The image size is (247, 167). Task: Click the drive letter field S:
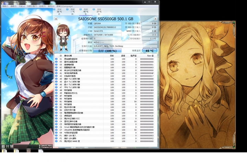(x=107, y=38)
